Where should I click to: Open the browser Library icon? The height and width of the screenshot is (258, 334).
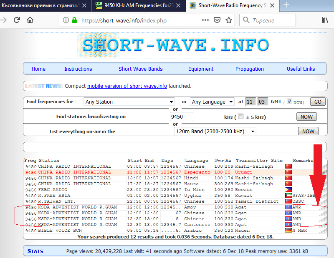coord(325,20)
